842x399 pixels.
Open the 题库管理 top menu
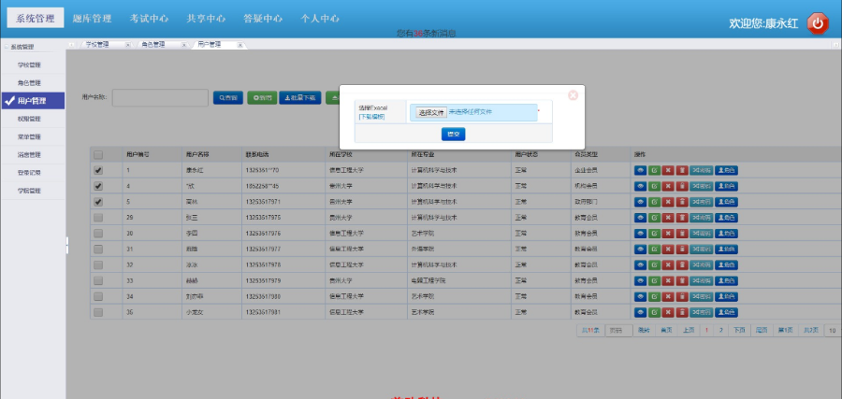[x=92, y=19]
